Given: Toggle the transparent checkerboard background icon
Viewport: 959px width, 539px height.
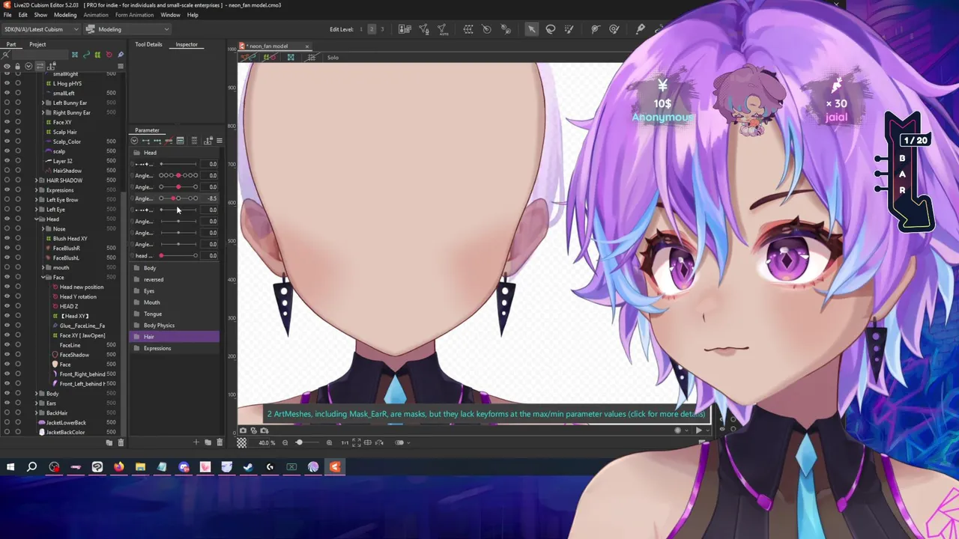Looking at the screenshot, I should point(241,442).
